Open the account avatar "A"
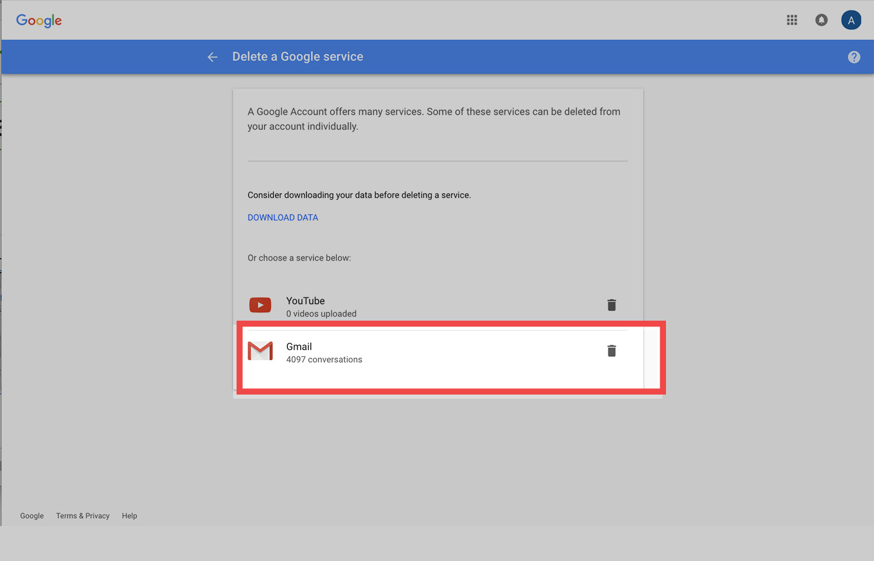The height and width of the screenshot is (561, 874). point(851,20)
